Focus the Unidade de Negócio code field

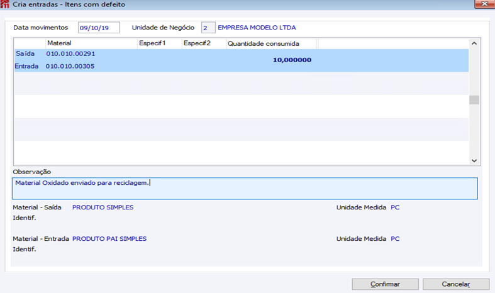(x=208, y=28)
